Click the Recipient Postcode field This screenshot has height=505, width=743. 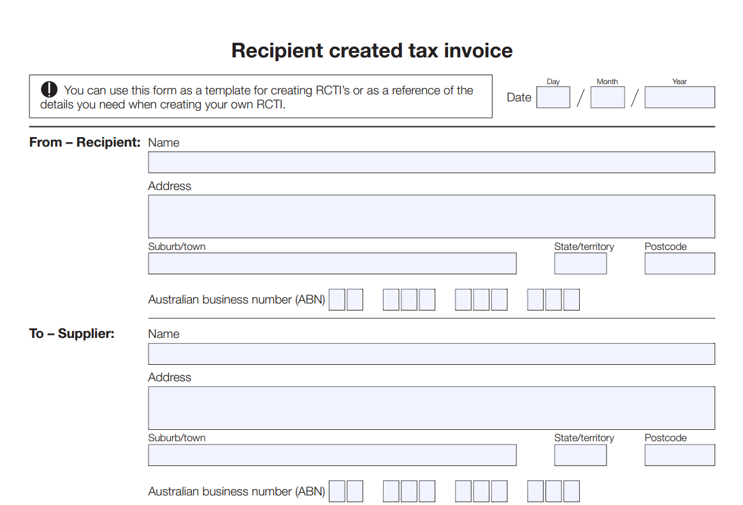point(679,263)
